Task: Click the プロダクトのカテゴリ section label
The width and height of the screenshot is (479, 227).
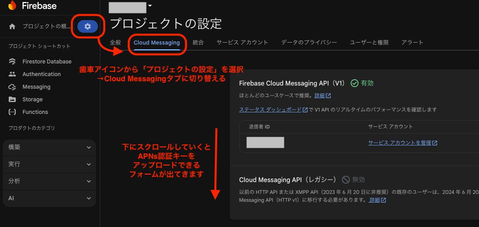Action: pos(32,128)
